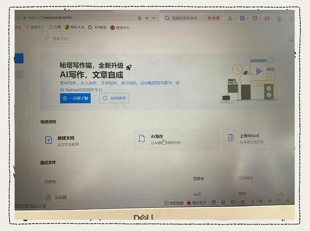310x231 pixels.
Task: Open the gamepad extension dropdown arrow
Action: (x=272, y=19)
